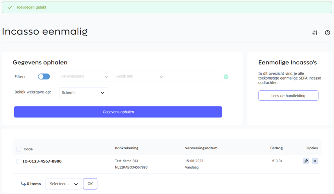Click the Gegevens ophalen button
This screenshot has height=194, width=334.
(x=118, y=112)
